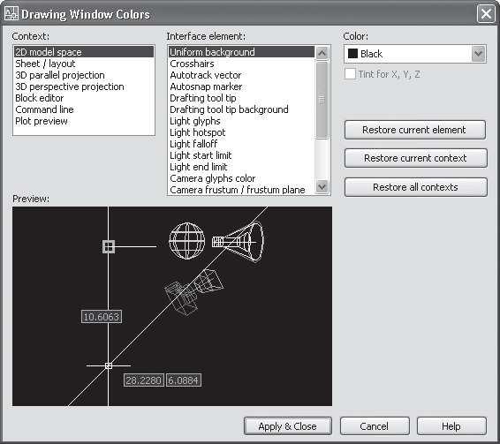Select Camera frustum / frustum plane element
500x444 pixels.
241,190
